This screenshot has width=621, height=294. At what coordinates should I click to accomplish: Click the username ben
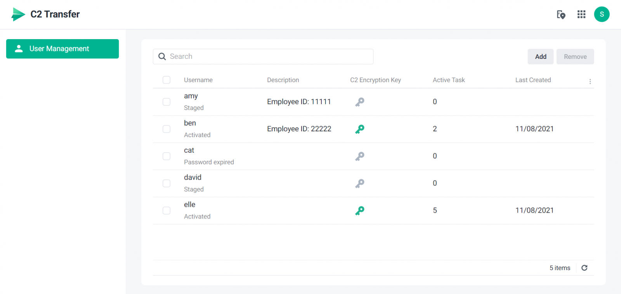pyautogui.click(x=190, y=123)
